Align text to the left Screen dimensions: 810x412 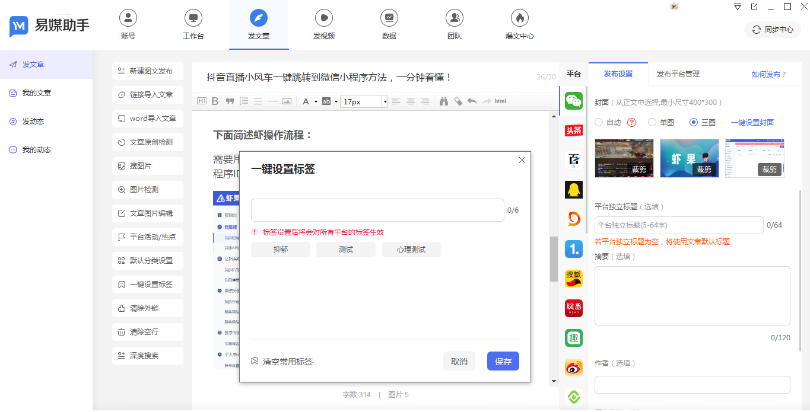(396, 101)
